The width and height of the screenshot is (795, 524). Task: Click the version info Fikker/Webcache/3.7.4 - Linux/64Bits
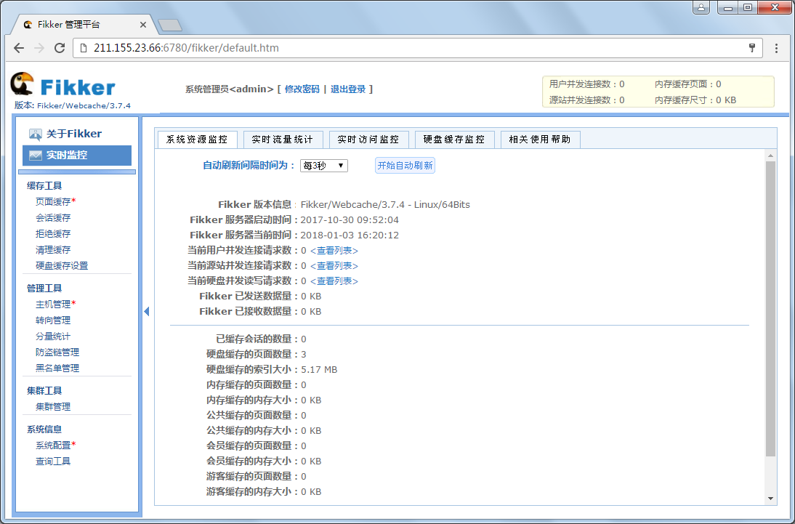pyautogui.click(x=385, y=205)
